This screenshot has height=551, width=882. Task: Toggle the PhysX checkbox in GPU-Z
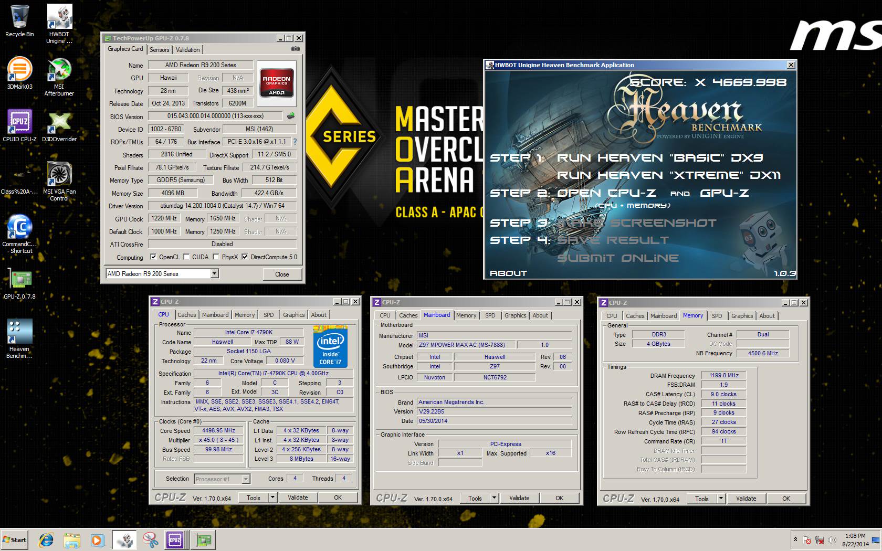(x=216, y=257)
